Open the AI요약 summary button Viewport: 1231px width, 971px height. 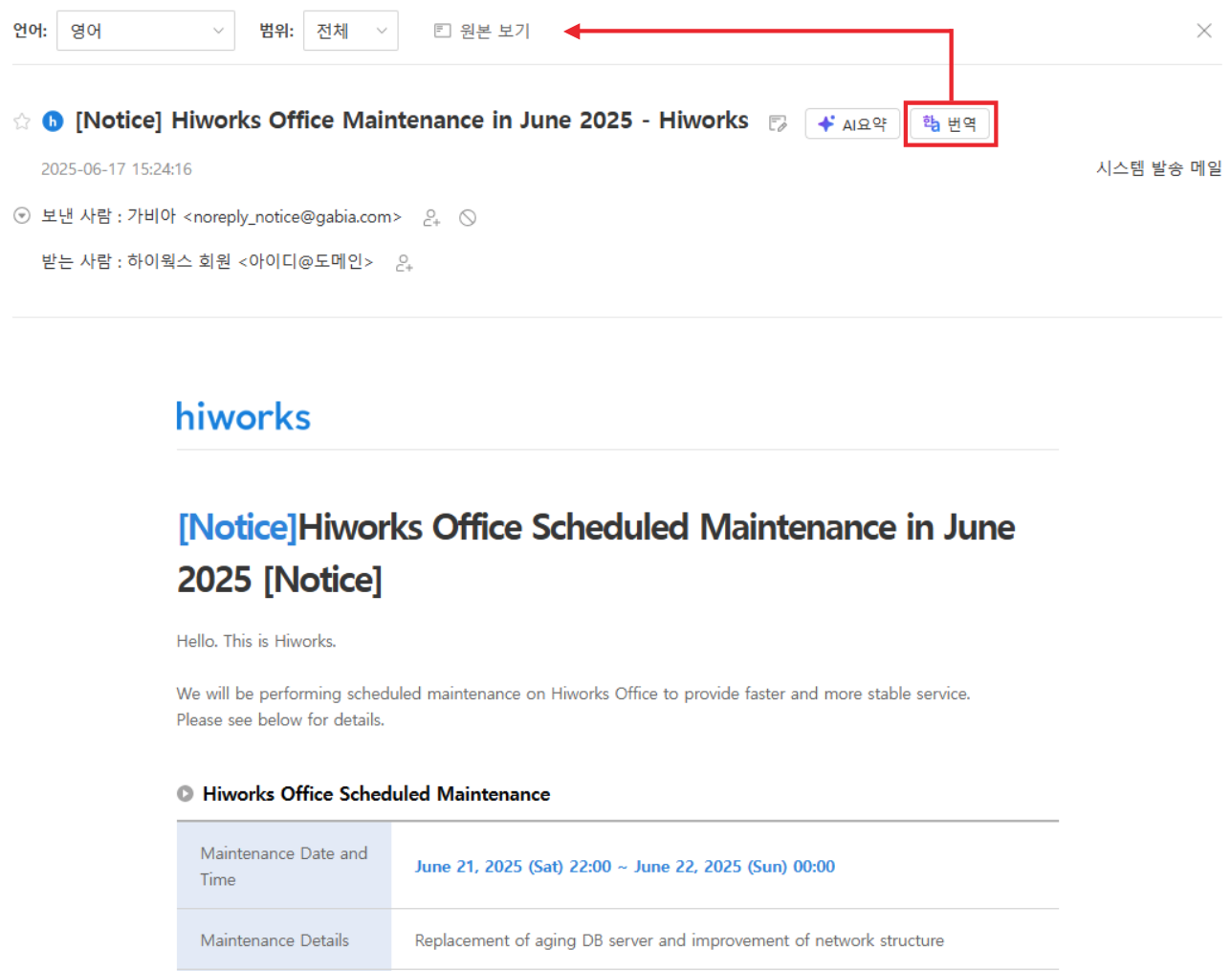[x=852, y=124]
